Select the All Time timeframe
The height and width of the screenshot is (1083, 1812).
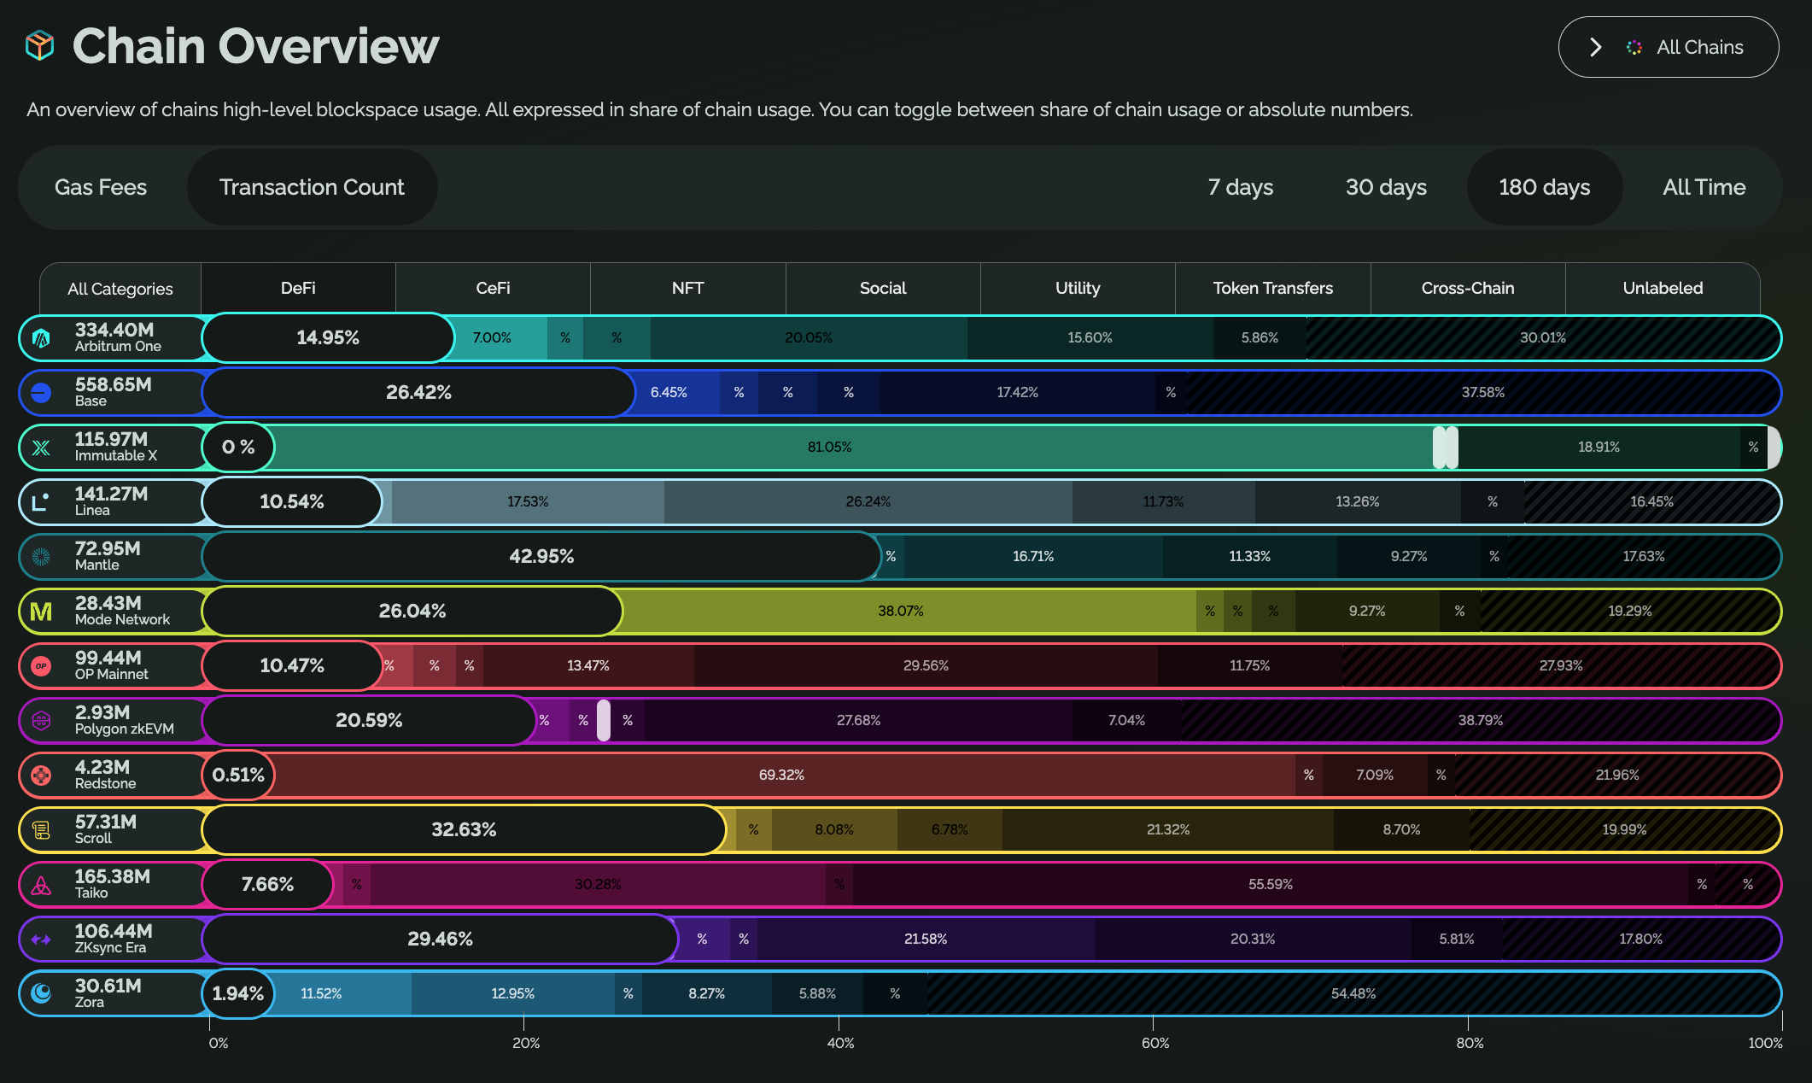[x=1704, y=187]
